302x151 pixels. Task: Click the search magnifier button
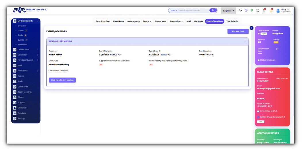[213, 10]
